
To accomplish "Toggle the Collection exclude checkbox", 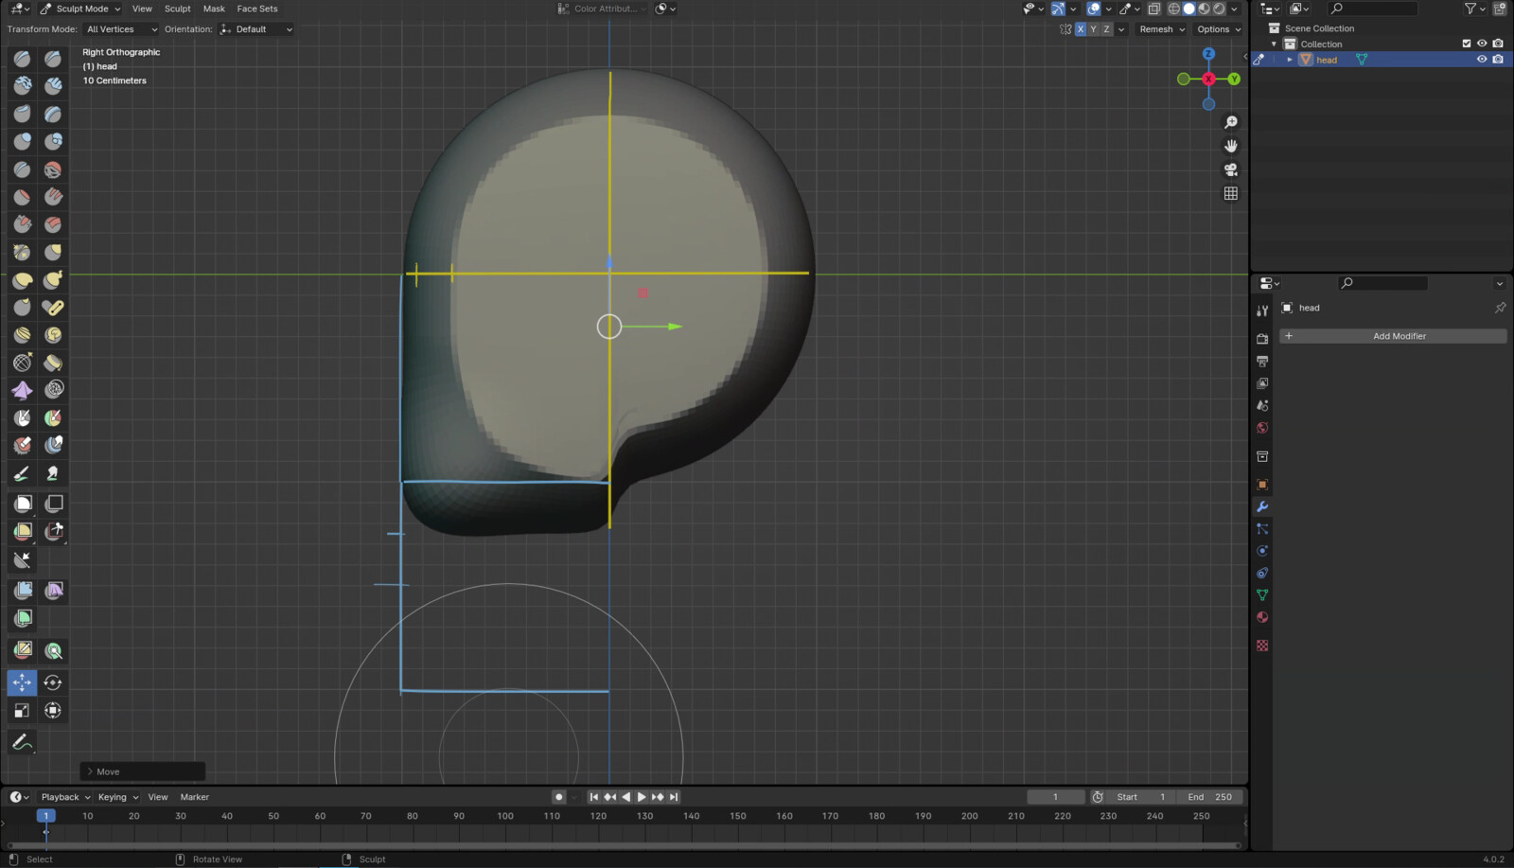I will [x=1467, y=44].
